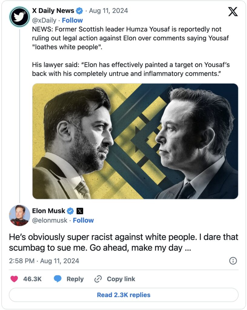Open X Daily News profile avatar
Viewport: 247px width, 310px height.
pyautogui.click(x=19, y=16)
